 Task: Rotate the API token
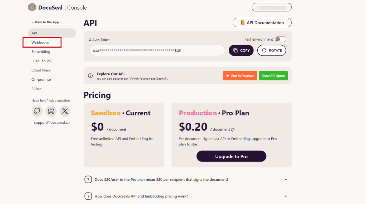tap(272, 50)
